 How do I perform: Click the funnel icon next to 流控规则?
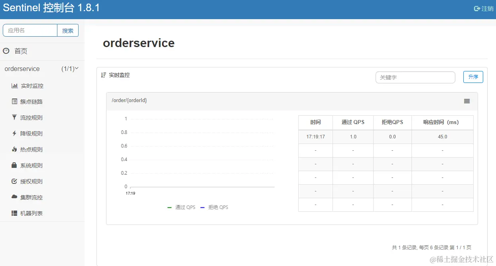[x=14, y=117]
